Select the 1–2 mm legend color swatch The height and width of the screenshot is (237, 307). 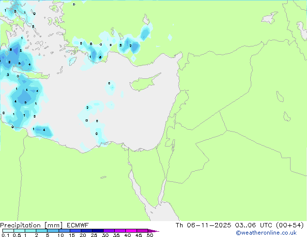(x=31, y=231)
